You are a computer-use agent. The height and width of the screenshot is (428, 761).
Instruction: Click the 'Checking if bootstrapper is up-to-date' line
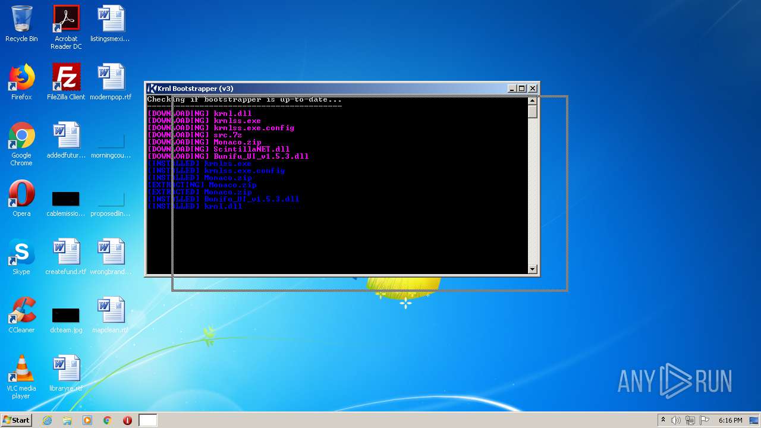point(244,99)
